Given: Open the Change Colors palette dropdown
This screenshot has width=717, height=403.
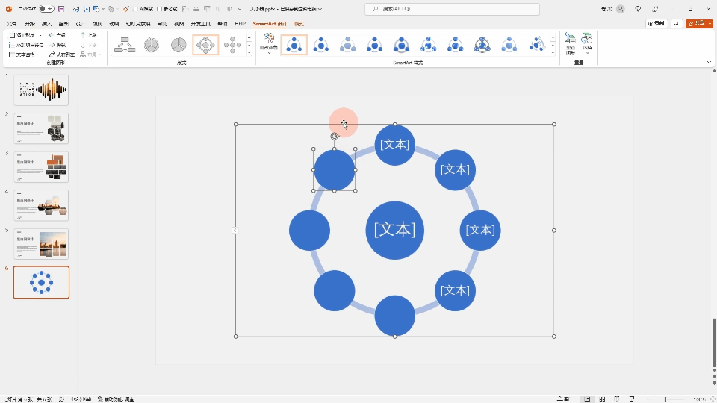Looking at the screenshot, I should click(x=268, y=44).
